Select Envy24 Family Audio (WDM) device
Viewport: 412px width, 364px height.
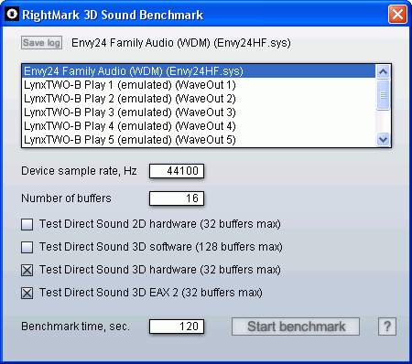tap(199, 71)
